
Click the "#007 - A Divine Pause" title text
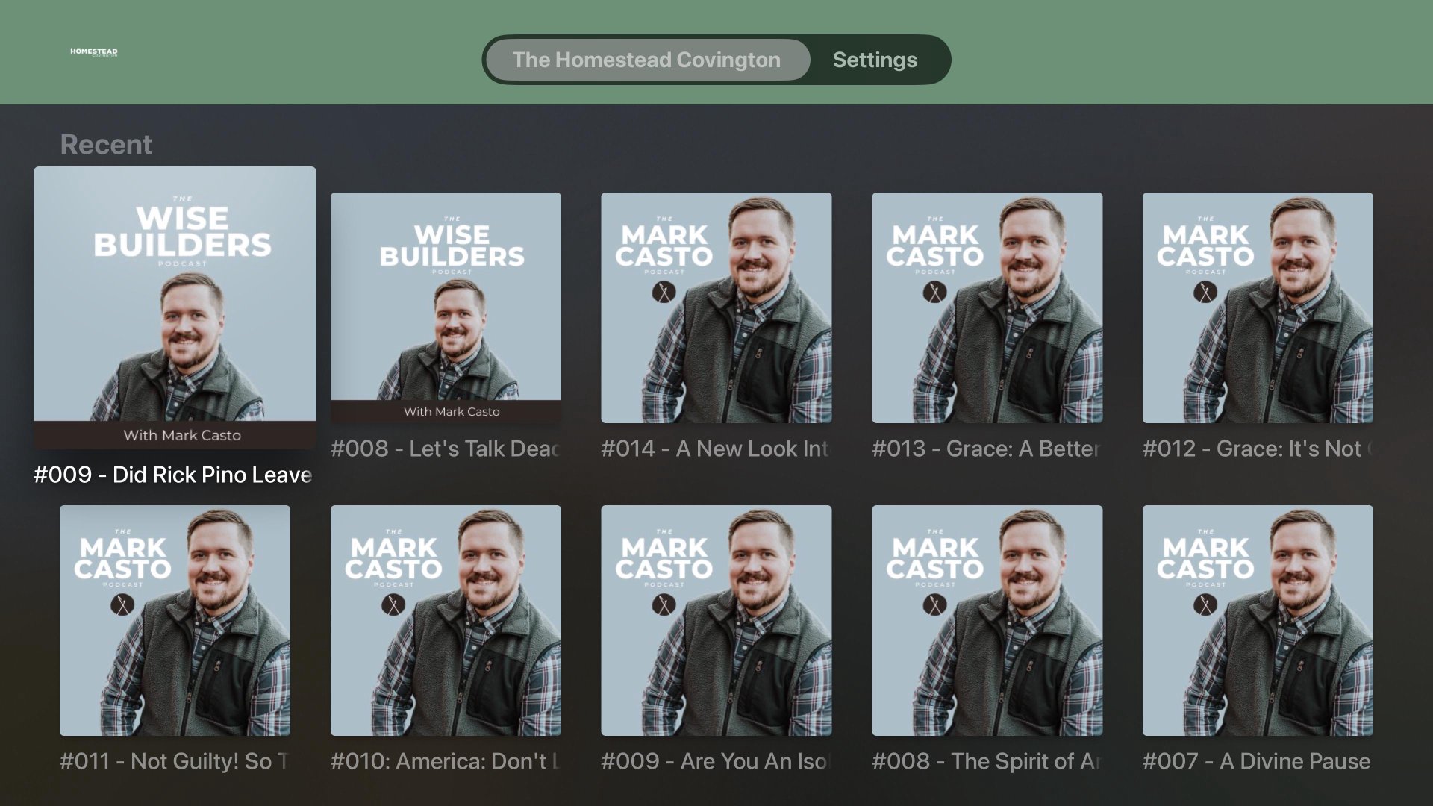point(1256,761)
